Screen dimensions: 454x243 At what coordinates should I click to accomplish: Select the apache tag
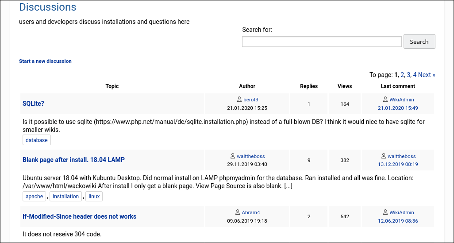point(35,197)
